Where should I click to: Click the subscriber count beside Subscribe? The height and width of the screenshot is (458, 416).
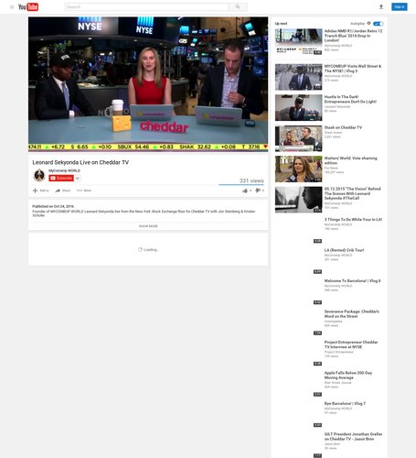pyautogui.click(x=78, y=179)
